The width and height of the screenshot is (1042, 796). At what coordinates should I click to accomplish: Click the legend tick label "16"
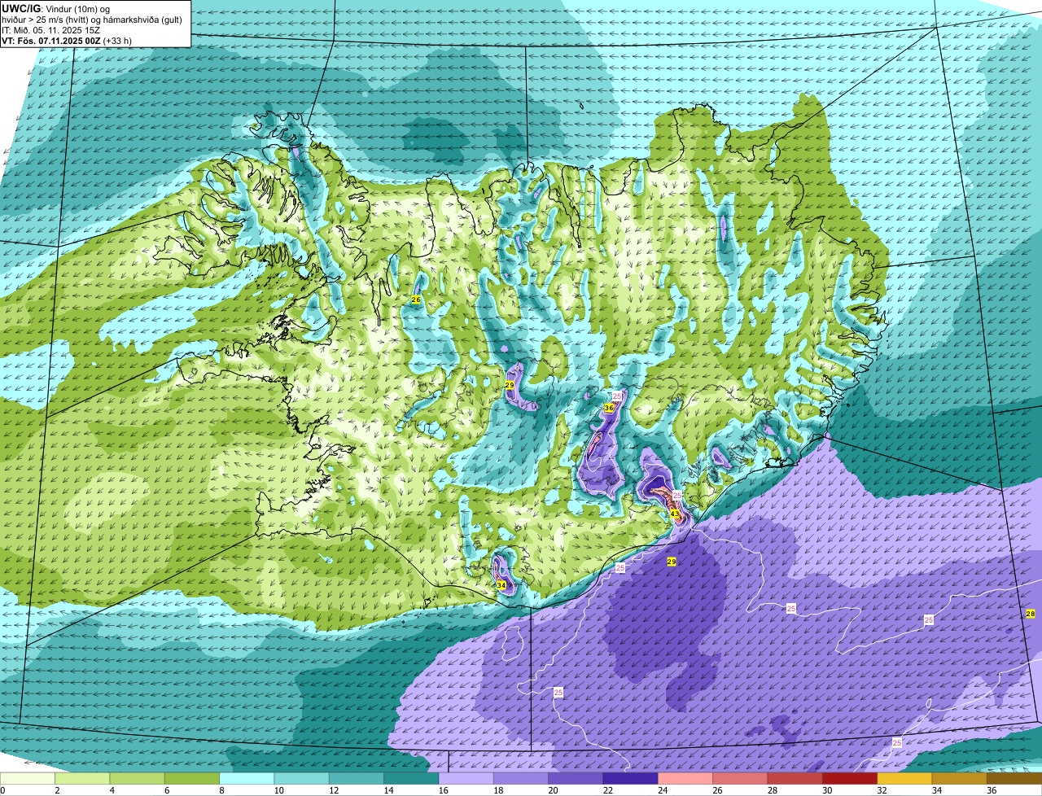tap(443, 790)
